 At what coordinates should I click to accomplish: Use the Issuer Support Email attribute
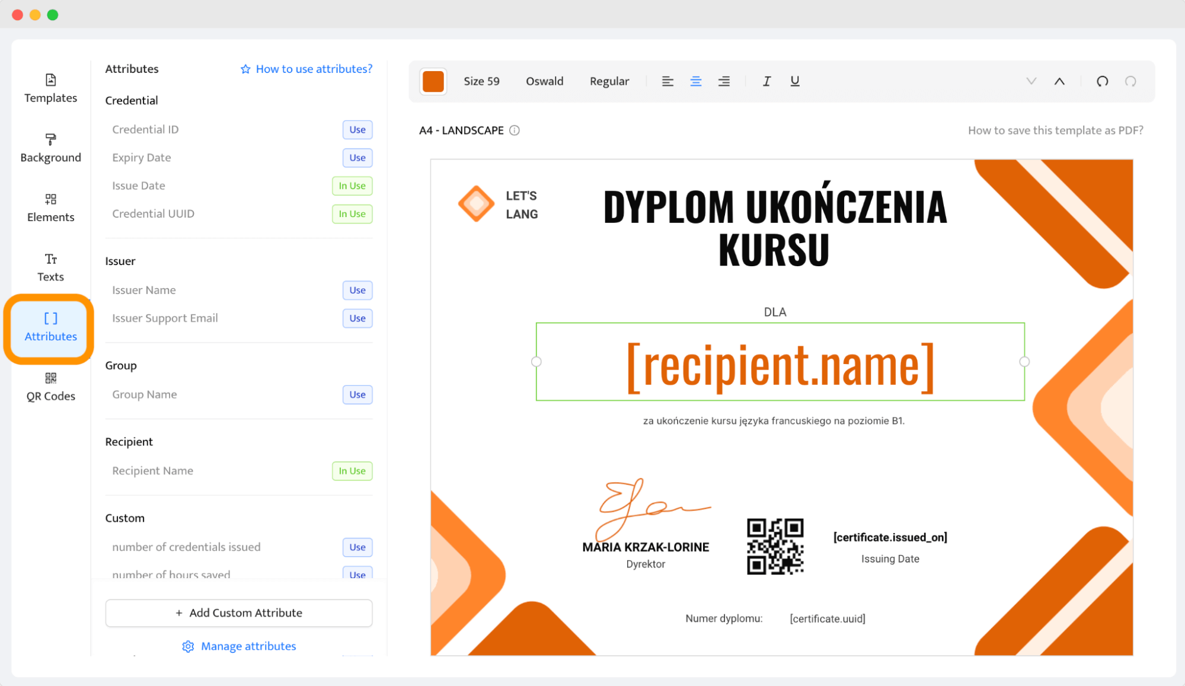[x=357, y=318]
